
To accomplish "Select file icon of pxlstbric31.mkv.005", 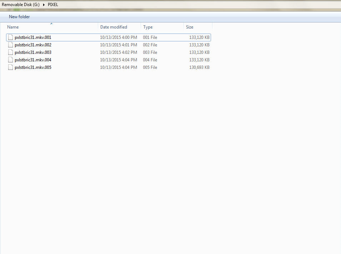I will click(x=10, y=67).
